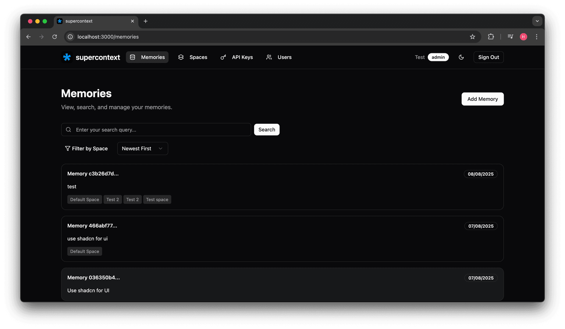Viewport: 565px width, 329px height.
Task: Go back to previous page
Action: click(x=28, y=37)
